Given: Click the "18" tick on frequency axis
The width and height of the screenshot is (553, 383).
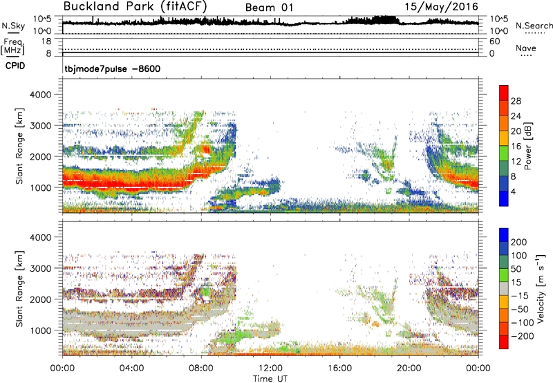Looking at the screenshot, I should pos(46,41).
